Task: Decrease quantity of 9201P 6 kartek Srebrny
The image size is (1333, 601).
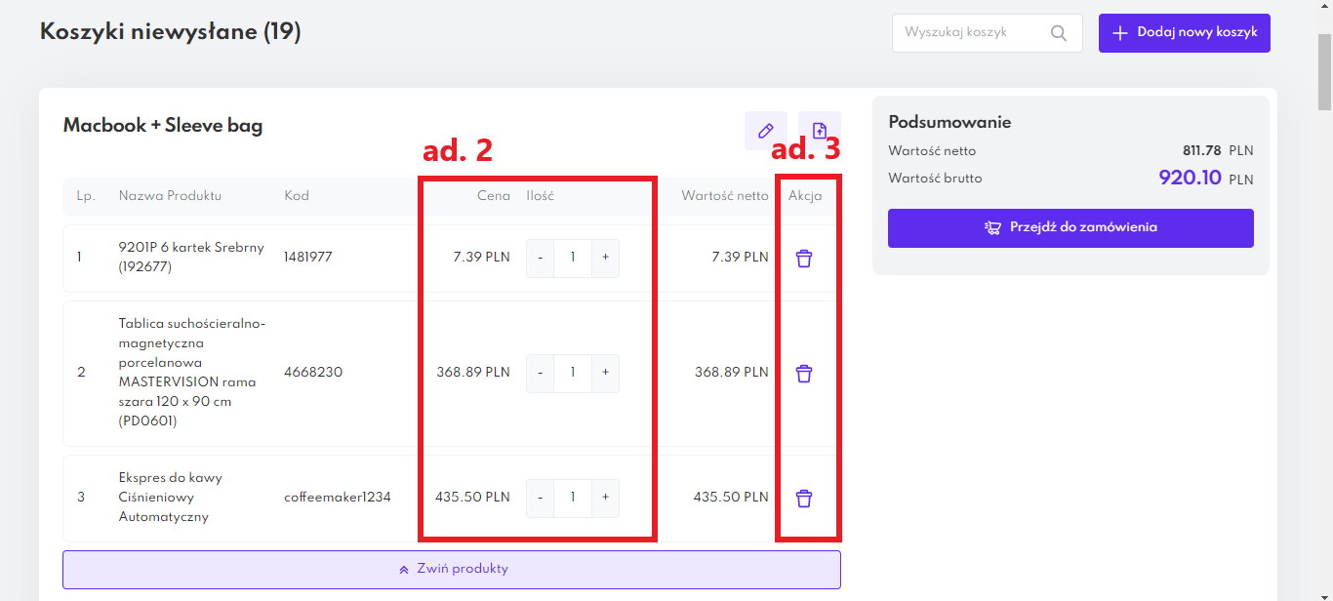Action: [x=540, y=259]
